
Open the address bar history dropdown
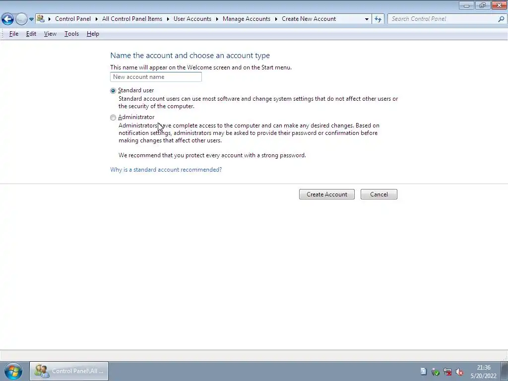[x=367, y=19]
